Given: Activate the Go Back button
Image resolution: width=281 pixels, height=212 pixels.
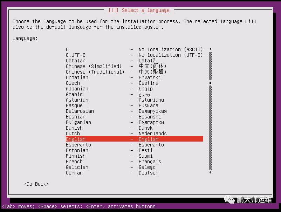Looking at the screenshot, I should (36, 184).
